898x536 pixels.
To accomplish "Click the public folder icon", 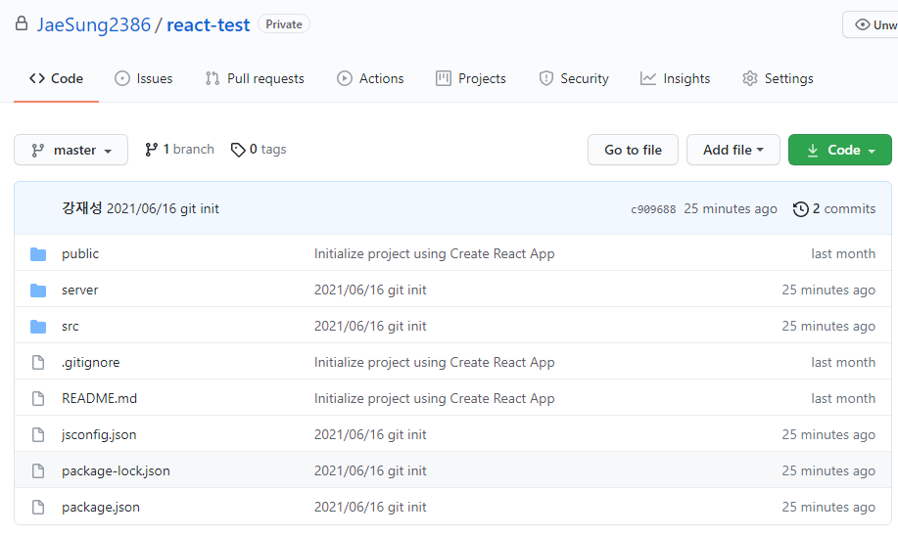I will (x=38, y=254).
